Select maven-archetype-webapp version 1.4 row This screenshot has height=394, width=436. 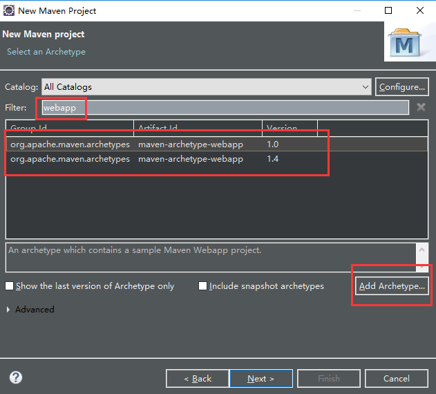(x=217, y=159)
